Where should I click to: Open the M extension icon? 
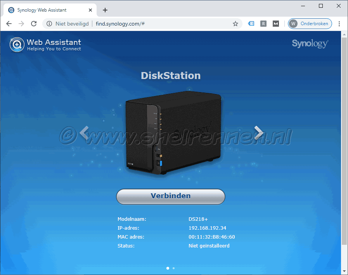276,24
